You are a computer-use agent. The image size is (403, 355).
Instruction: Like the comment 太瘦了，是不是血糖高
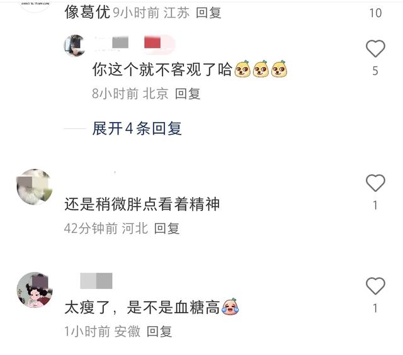click(375, 286)
